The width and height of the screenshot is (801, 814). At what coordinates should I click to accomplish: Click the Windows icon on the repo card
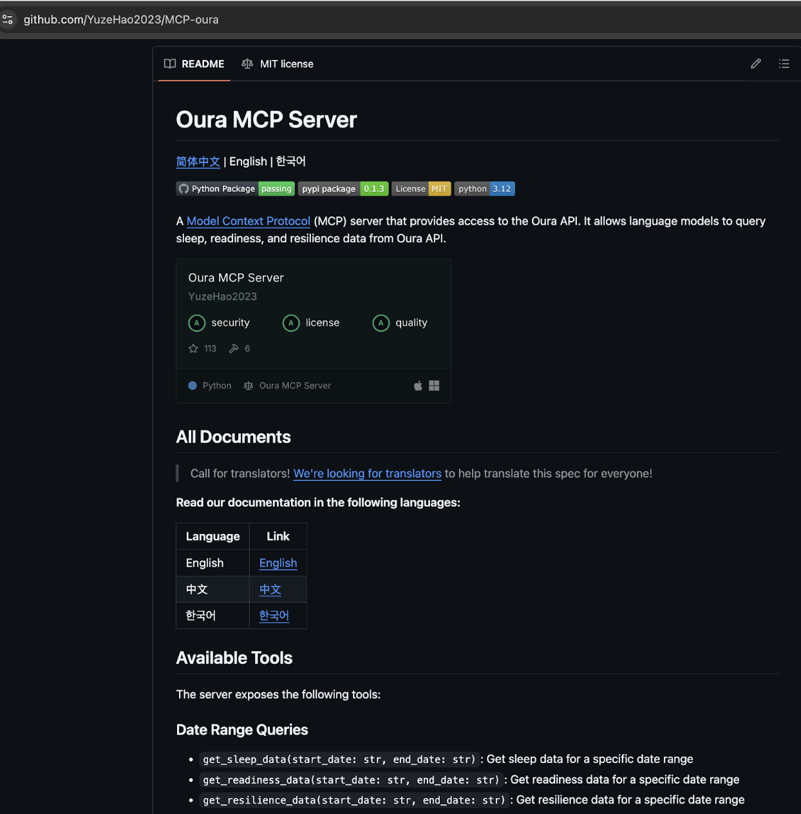coord(434,385)
